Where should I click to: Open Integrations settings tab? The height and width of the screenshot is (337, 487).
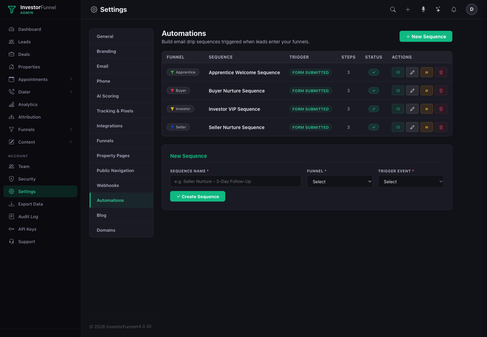[x=121, y=126]
